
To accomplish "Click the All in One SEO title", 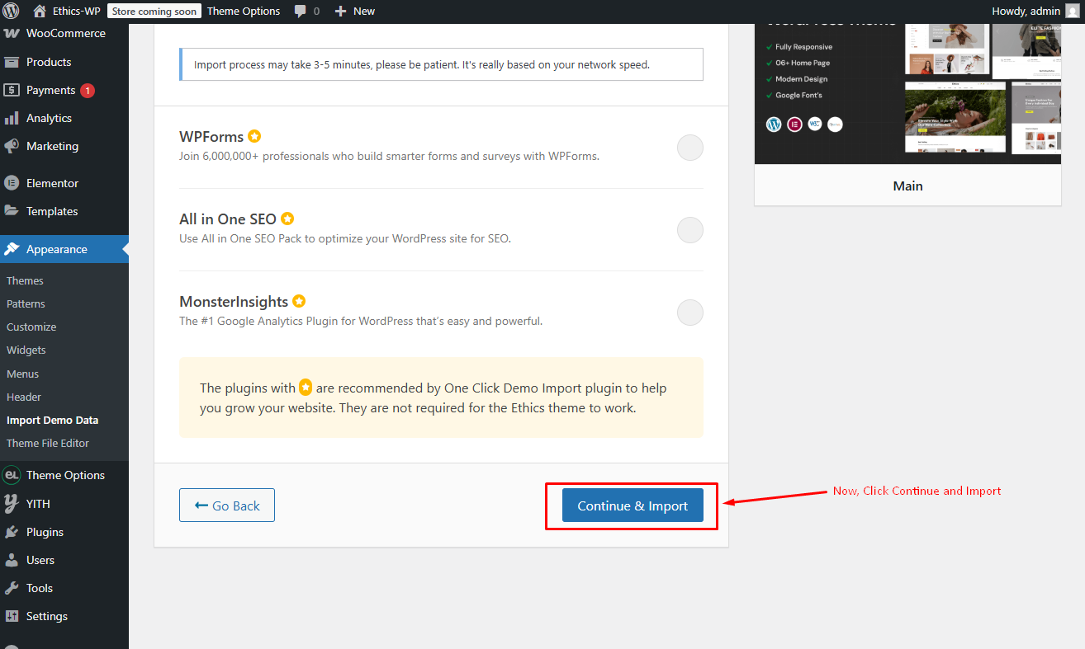I will tap(228, 219).
